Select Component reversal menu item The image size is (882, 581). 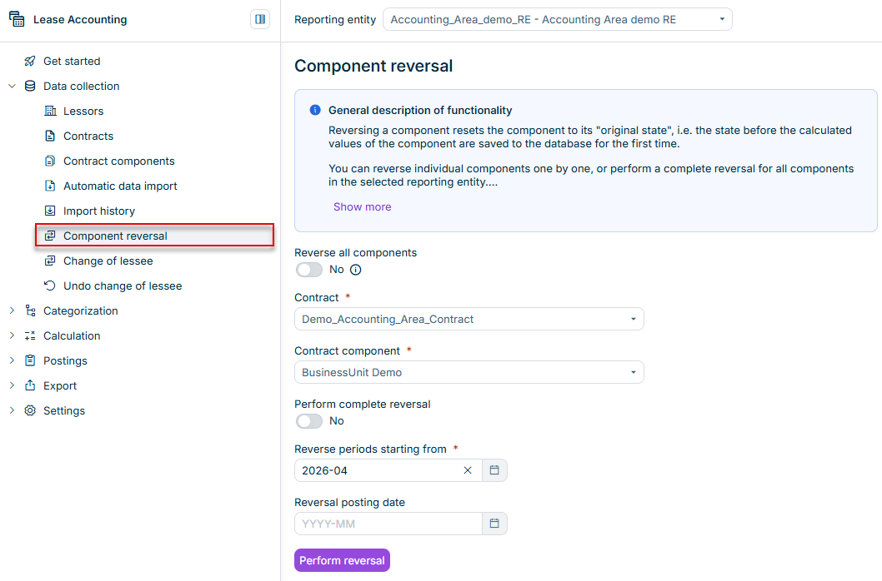(x=155, y=236)
